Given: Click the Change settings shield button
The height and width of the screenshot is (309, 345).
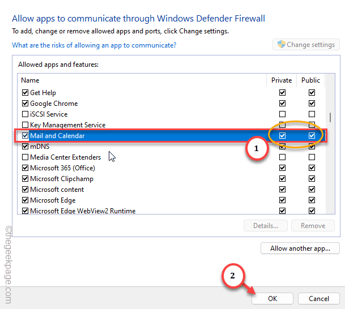Looking at the screenshot, I should pos(306,45).
